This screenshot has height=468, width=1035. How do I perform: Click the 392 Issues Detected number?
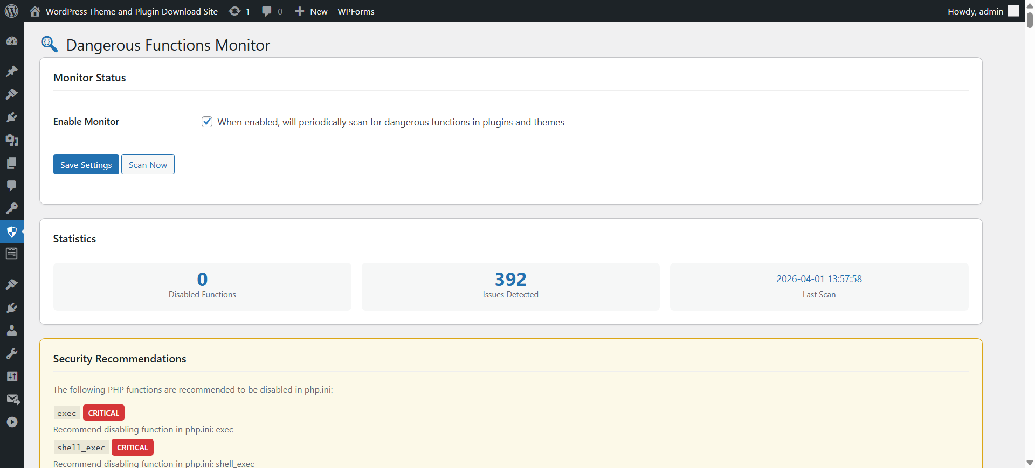(510, 279)
